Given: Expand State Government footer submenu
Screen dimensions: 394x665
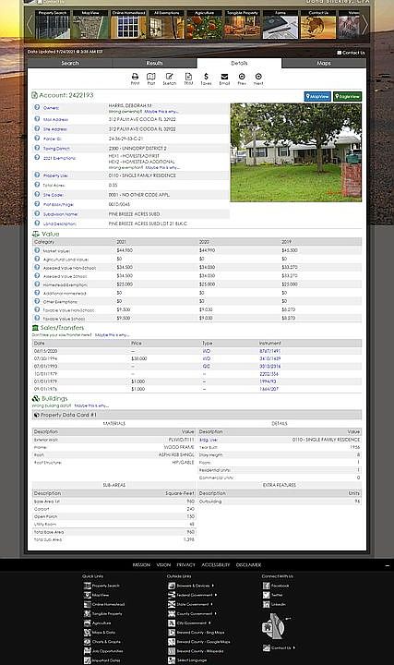Looking at the screenshot, I should coord(212,604).
